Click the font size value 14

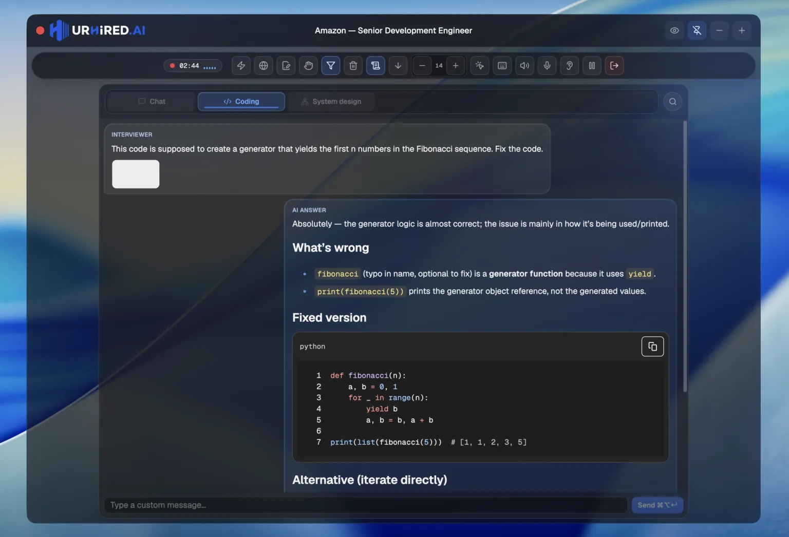click(x=439, y=66)
